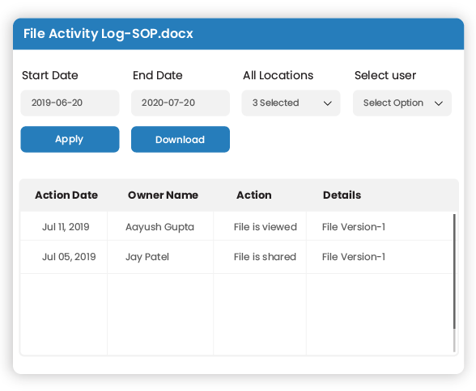The image size is (476, 391).
Task: Select the Jul 11, 2019 date cell
Action: point(64,226)
